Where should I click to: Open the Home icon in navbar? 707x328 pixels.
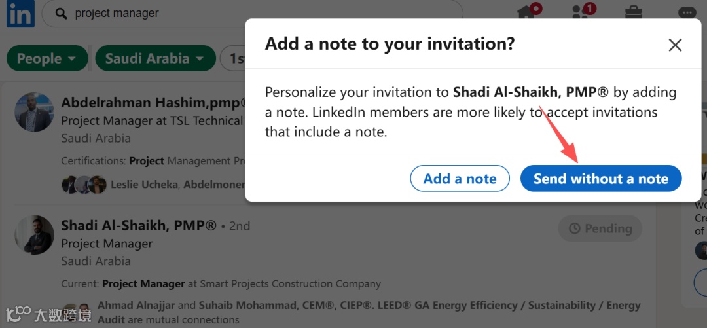(x=528, y=12)
